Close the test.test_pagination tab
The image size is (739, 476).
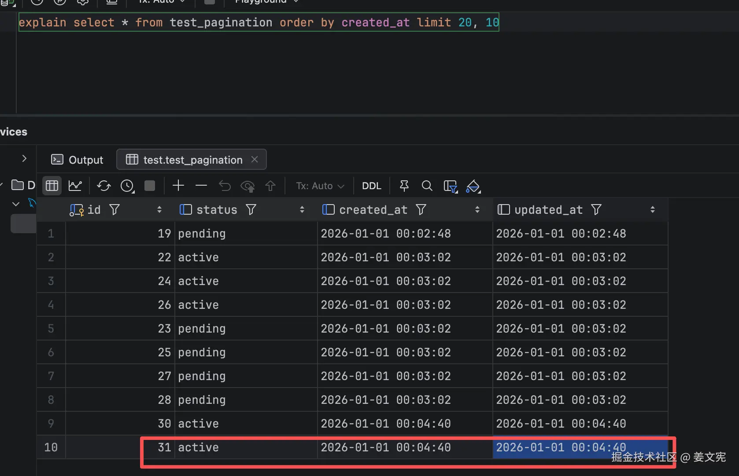[x=255, y=159]
